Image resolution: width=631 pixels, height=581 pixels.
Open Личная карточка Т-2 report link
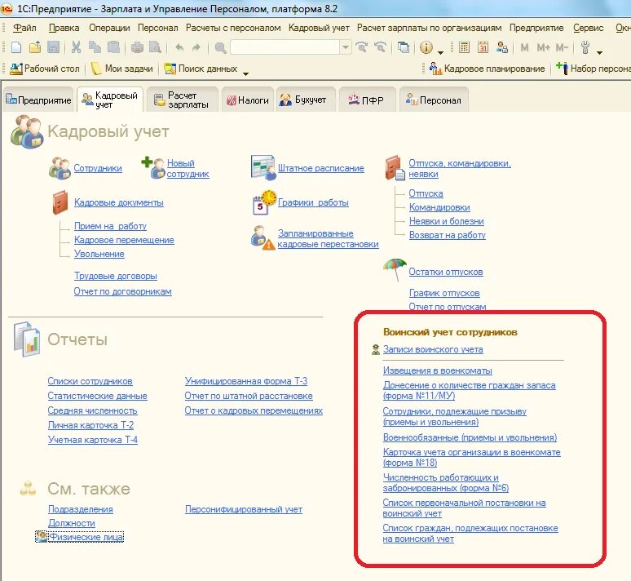coord(90,425)
